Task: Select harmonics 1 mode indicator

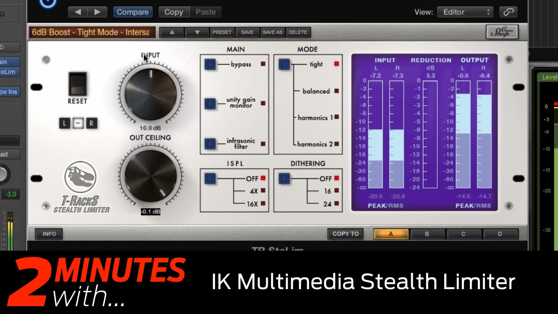Action: [x=337, y=117]
